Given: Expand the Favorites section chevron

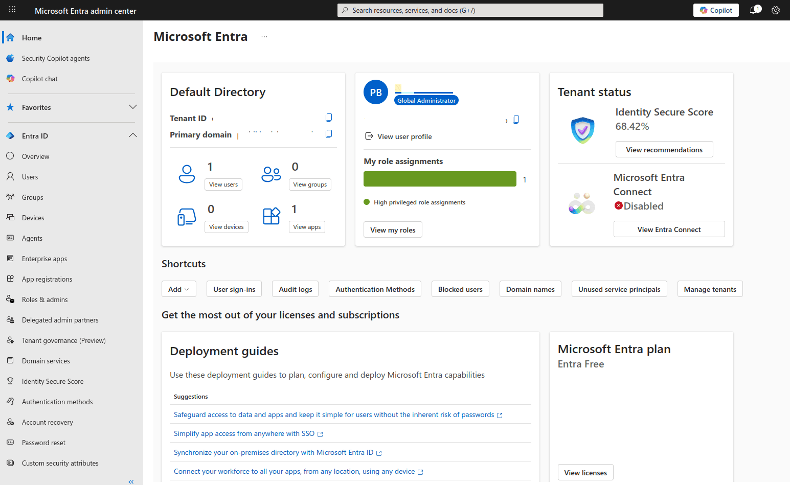Looking at the screenshot, I should [133, 107].
